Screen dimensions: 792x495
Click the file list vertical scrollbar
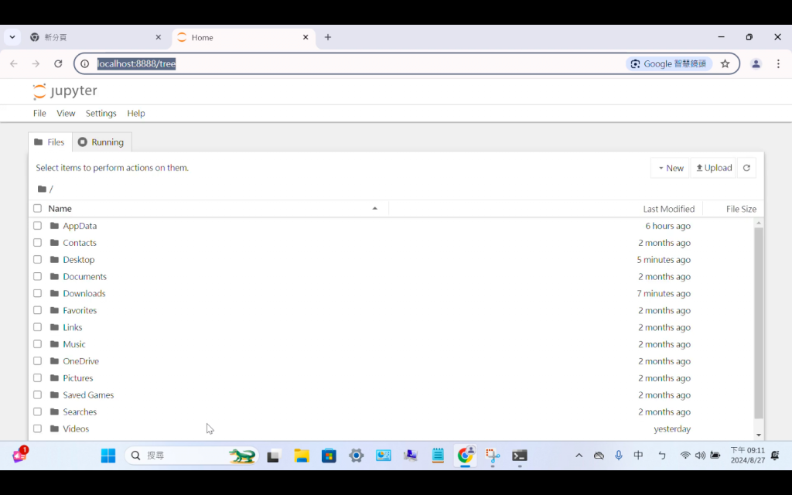pos(759,323)
